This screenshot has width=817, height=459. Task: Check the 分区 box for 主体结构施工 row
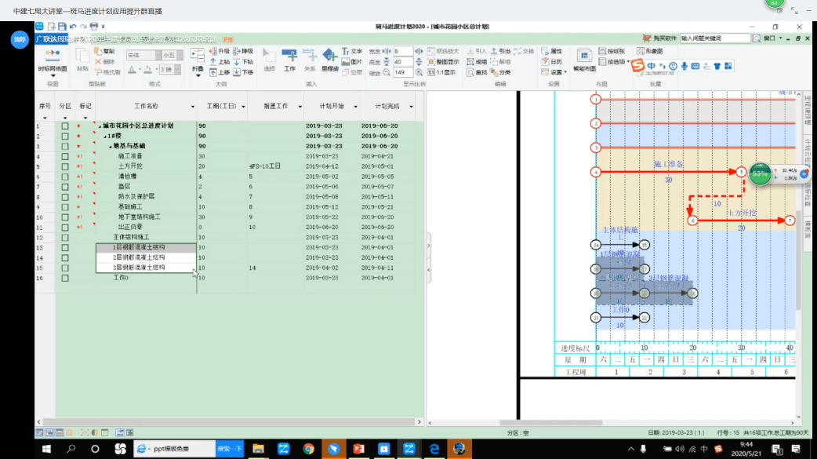click(65, 237)
